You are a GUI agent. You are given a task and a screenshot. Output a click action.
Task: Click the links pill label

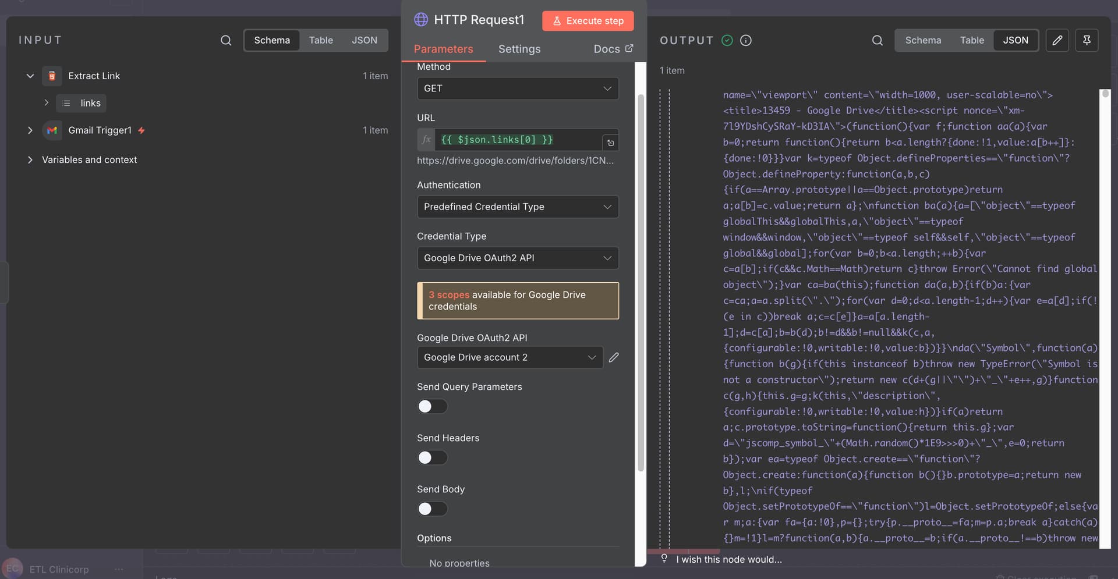pos(90,103)
